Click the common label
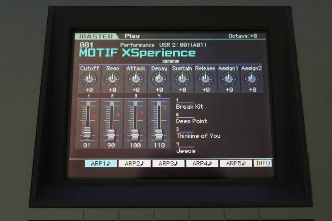This screenshot has height=221, width=332. 171,61
